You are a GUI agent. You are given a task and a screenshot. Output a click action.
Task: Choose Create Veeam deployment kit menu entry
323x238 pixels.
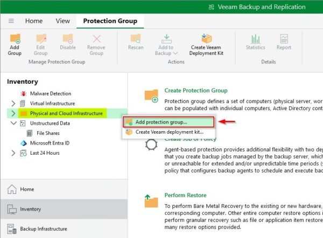168,132
